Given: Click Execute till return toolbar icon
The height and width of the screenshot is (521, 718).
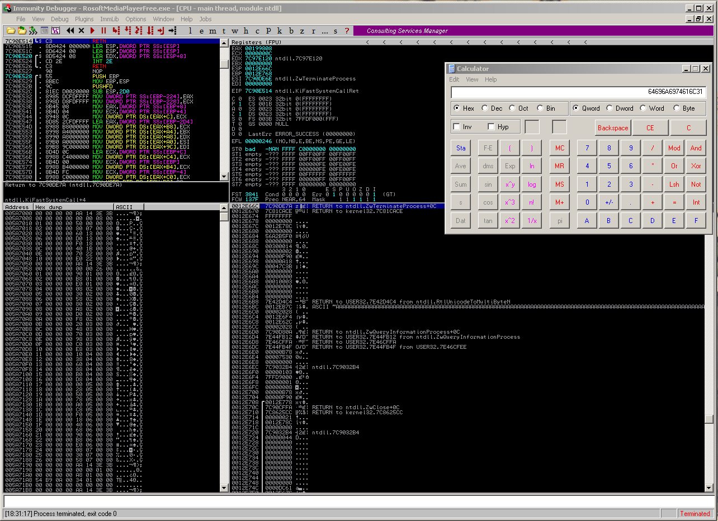Looking at the screenshot, I should 161,30.
